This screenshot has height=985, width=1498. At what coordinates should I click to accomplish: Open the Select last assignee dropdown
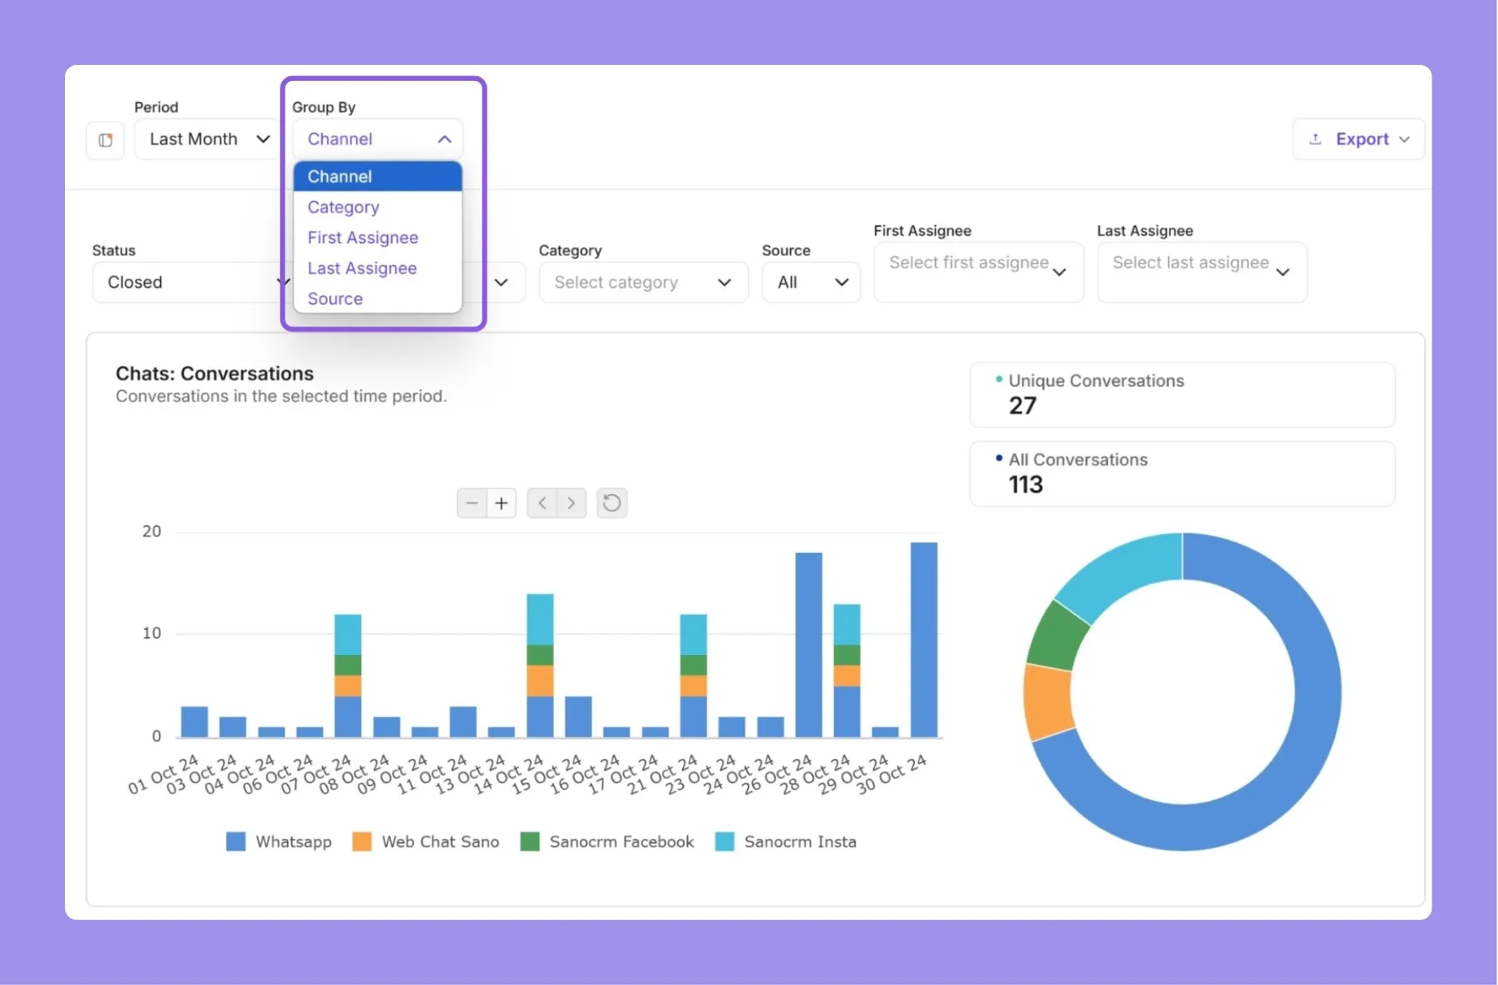tap(1202, 272)
